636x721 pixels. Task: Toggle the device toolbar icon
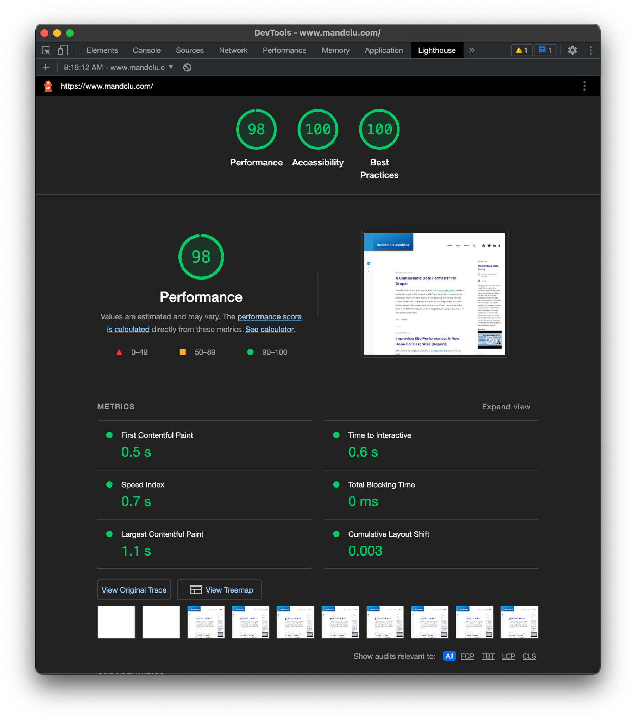click(x=63, y=50)
